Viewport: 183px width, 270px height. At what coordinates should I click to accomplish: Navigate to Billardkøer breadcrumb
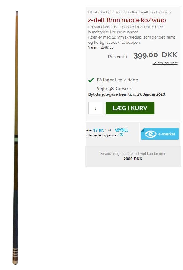pyautogui.click(x=114, y=12)
